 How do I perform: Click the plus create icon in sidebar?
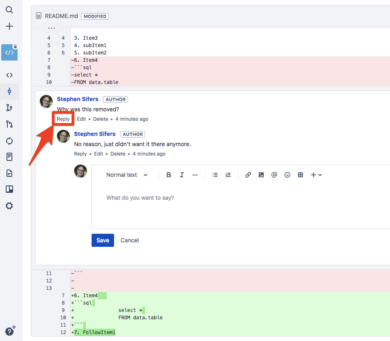9,26
